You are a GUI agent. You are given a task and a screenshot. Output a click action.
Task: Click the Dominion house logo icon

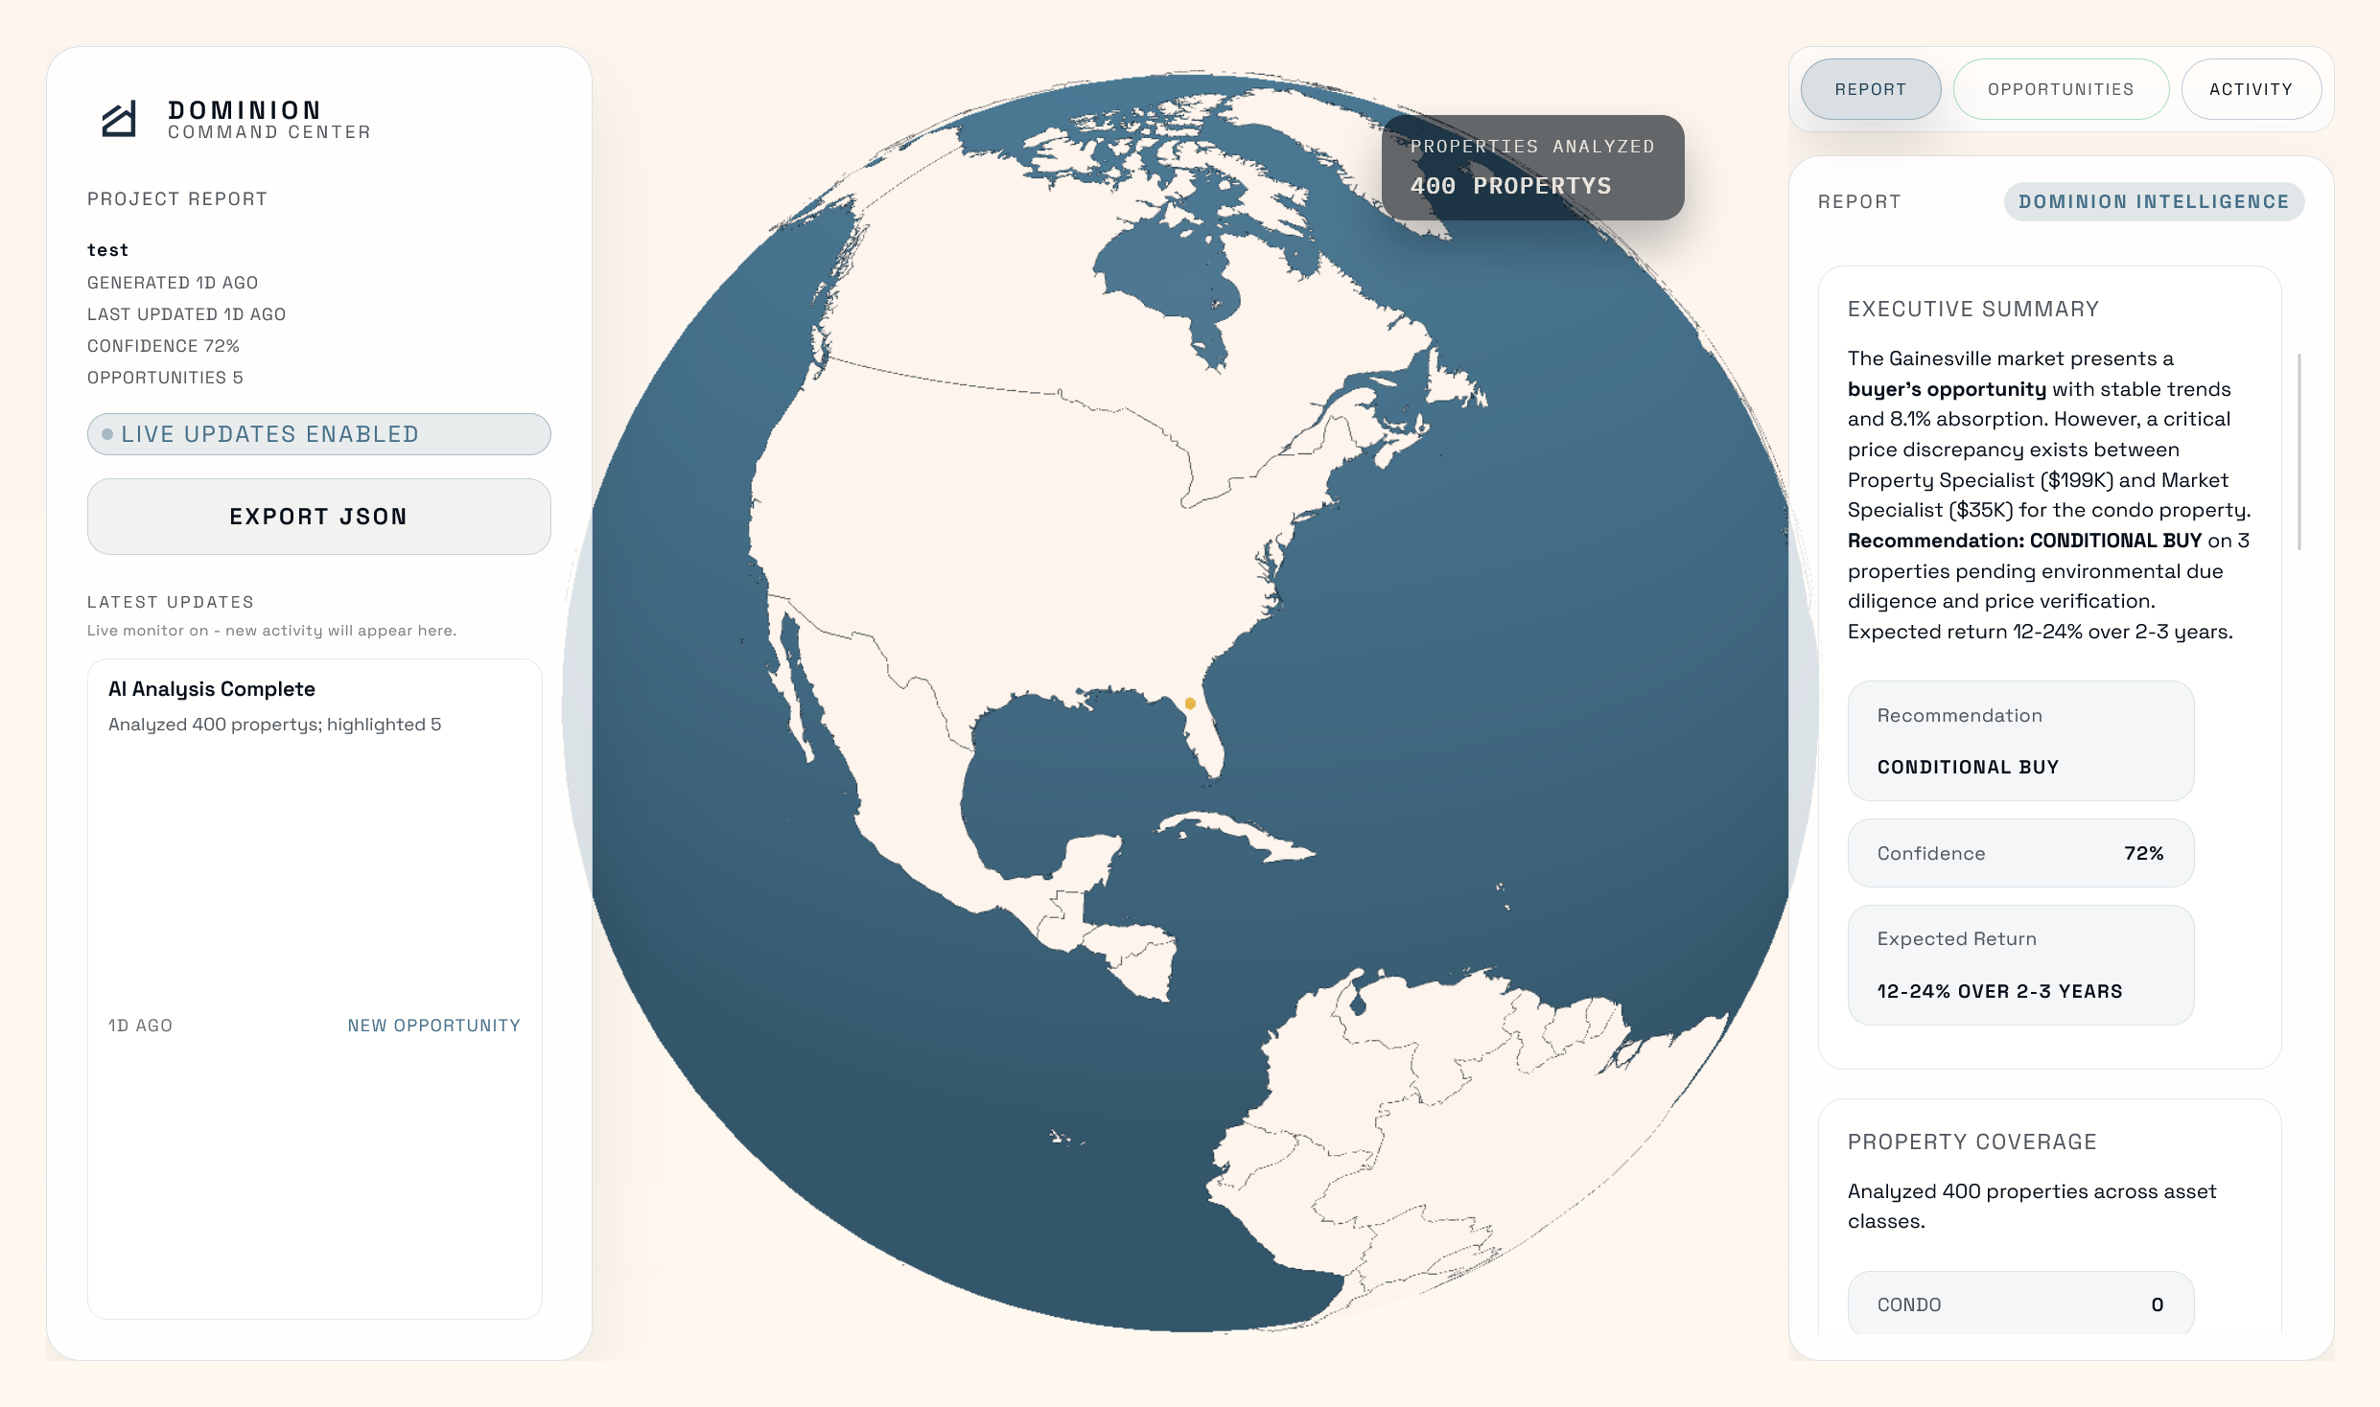pos(119,120)
